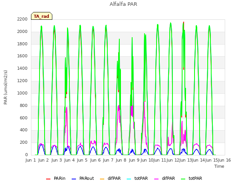
Task: Click the Jun 16 x-axis label
Action: click(225, 160)
